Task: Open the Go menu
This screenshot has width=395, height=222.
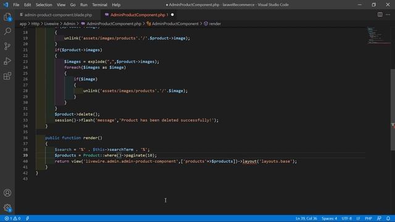Action: [73, 5]
